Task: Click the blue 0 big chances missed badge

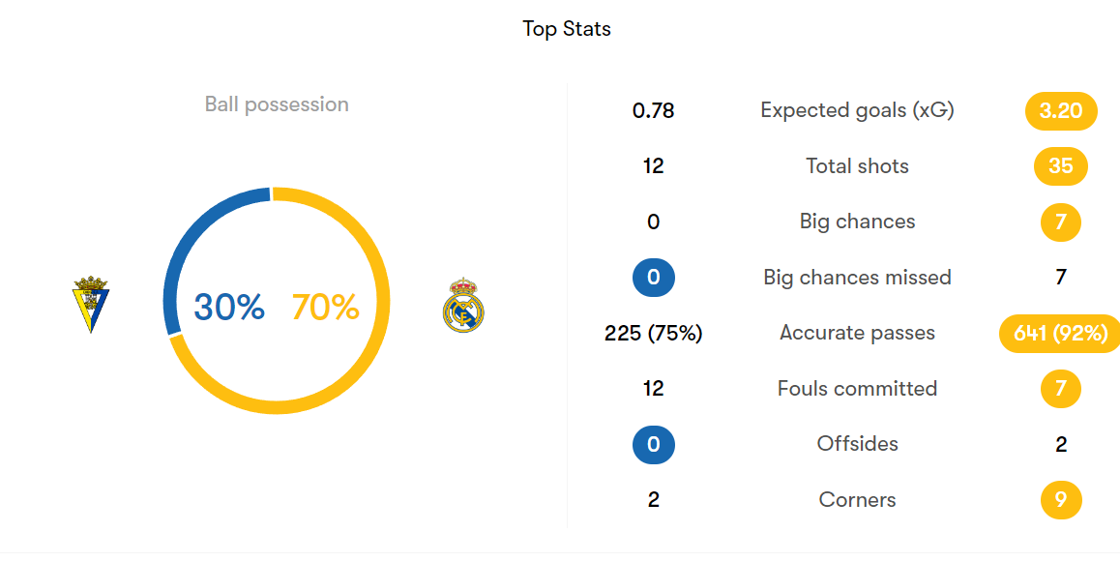Action: pos(654,277)
